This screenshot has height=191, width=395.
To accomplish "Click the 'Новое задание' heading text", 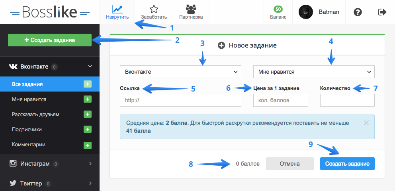I will (x=253, y=45).
